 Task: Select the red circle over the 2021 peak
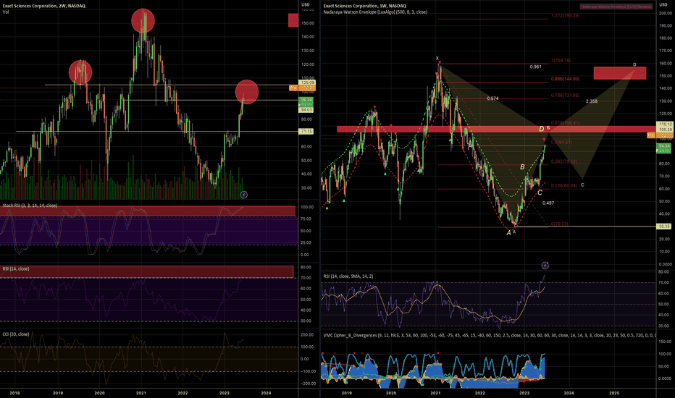(143, 21)
